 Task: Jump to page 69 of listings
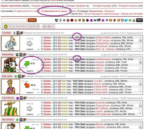[x=49, y=27]
